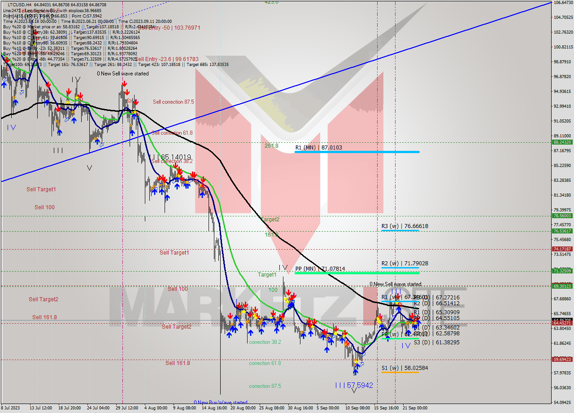Click 'Sell Entry -23.6 | 99.61783' label
Image resolution: width=574 pixels, height=413 pixels.
pyautogui.click(x=166, y=59)
